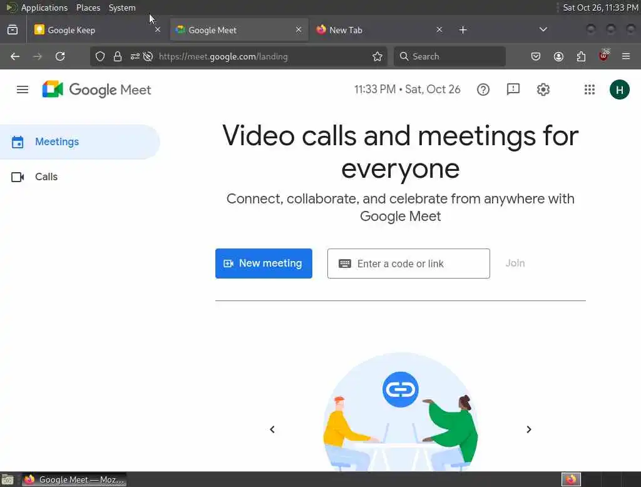Go back to previous page
Screen dimensions: 641x487
pos(15,56)
